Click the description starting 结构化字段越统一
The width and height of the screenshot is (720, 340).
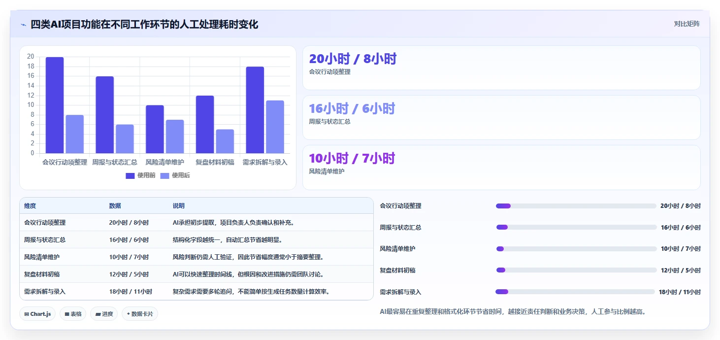[x=228, y=240]
